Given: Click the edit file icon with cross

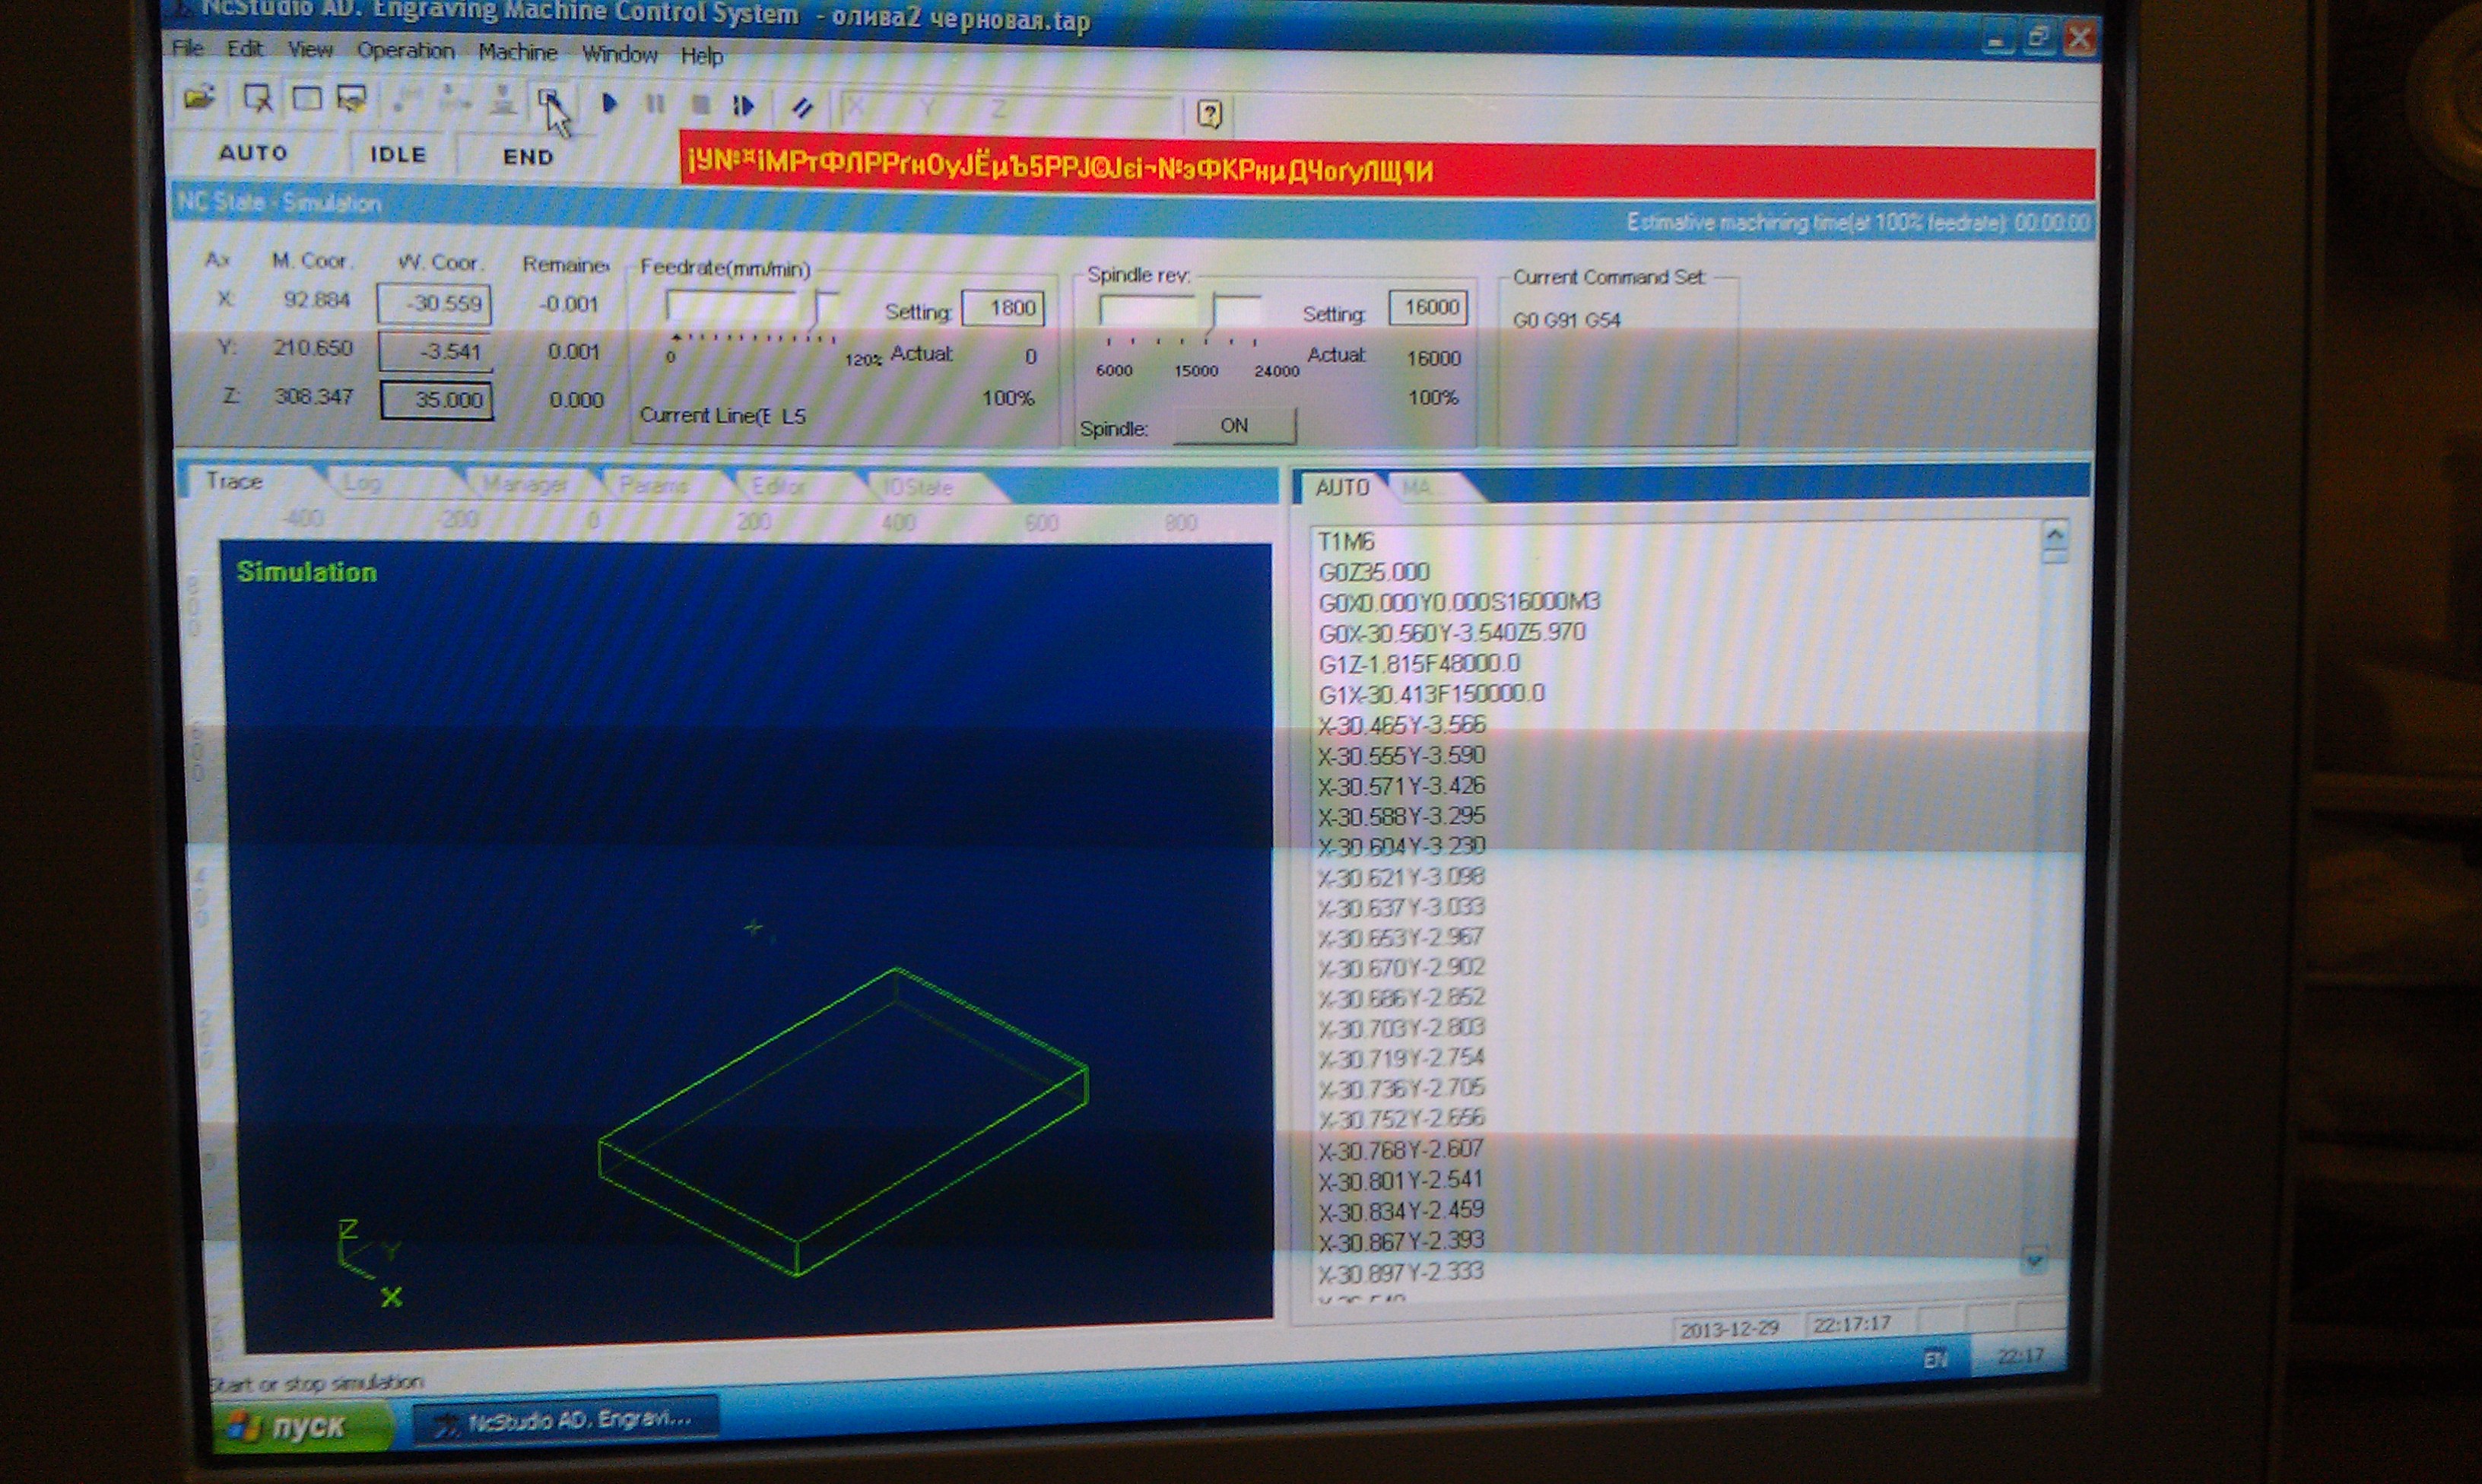Looking at the screenshot, I should pyautogui.click(x=257, y=98).
